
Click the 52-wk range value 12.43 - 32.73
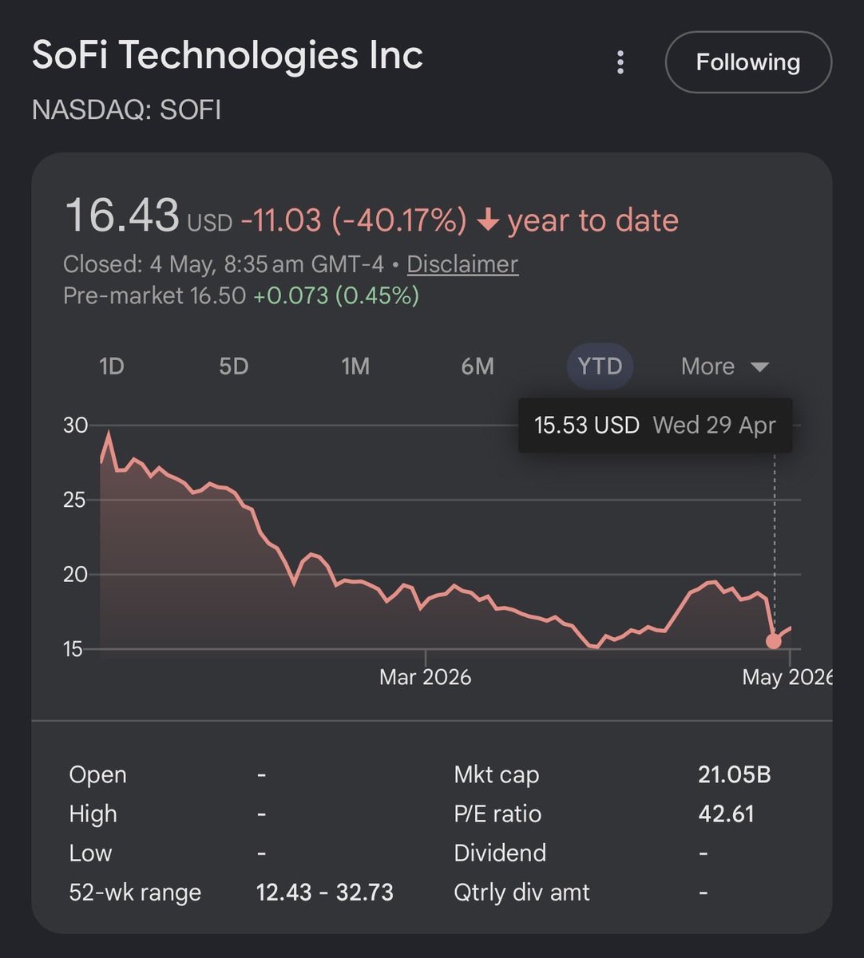click(x=325, y=892)
